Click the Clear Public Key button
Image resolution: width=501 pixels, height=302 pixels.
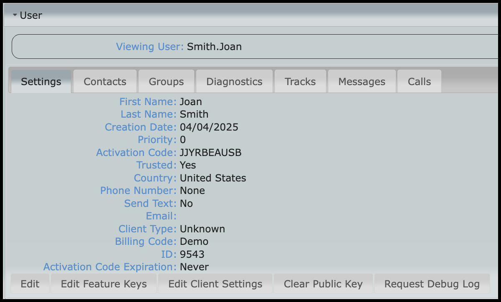tap(323, 284)
